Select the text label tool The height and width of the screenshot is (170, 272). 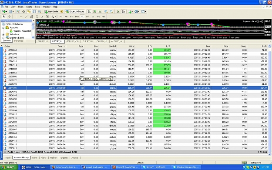47,17
